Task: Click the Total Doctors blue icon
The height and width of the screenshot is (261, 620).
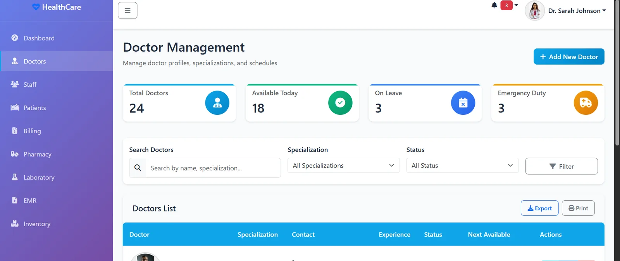Action: coord(217,103)
